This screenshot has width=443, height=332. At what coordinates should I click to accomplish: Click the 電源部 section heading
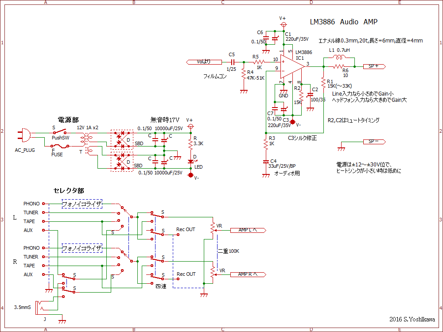pos(68,120)
